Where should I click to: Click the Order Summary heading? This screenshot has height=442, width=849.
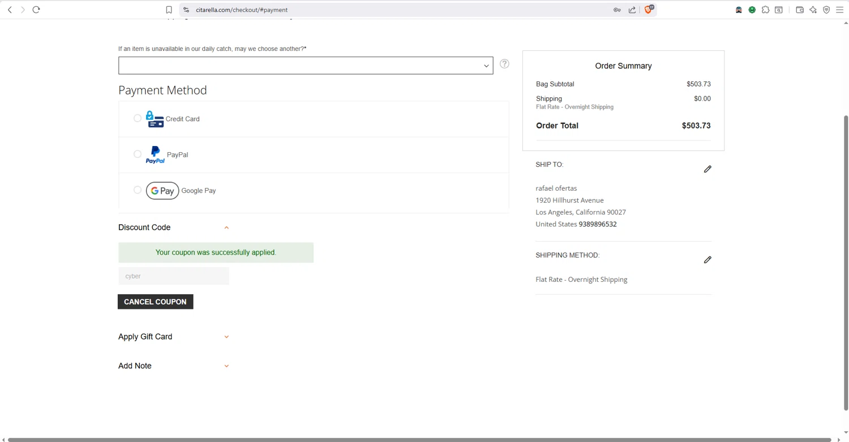623,66
